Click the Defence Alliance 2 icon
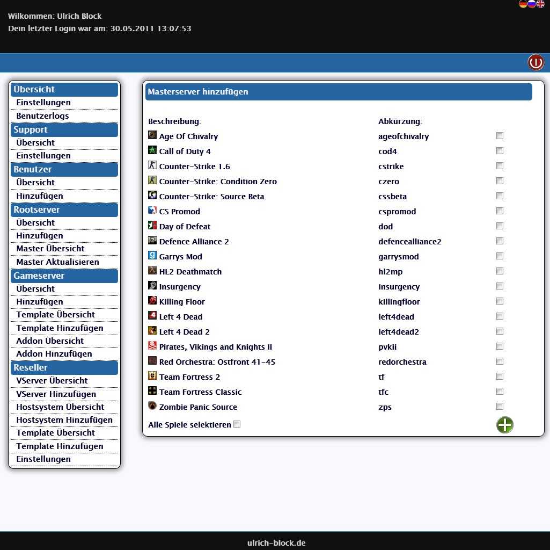The width and height of the screenshot is (550, 550). pyautogui.click(x=152, y=241)
